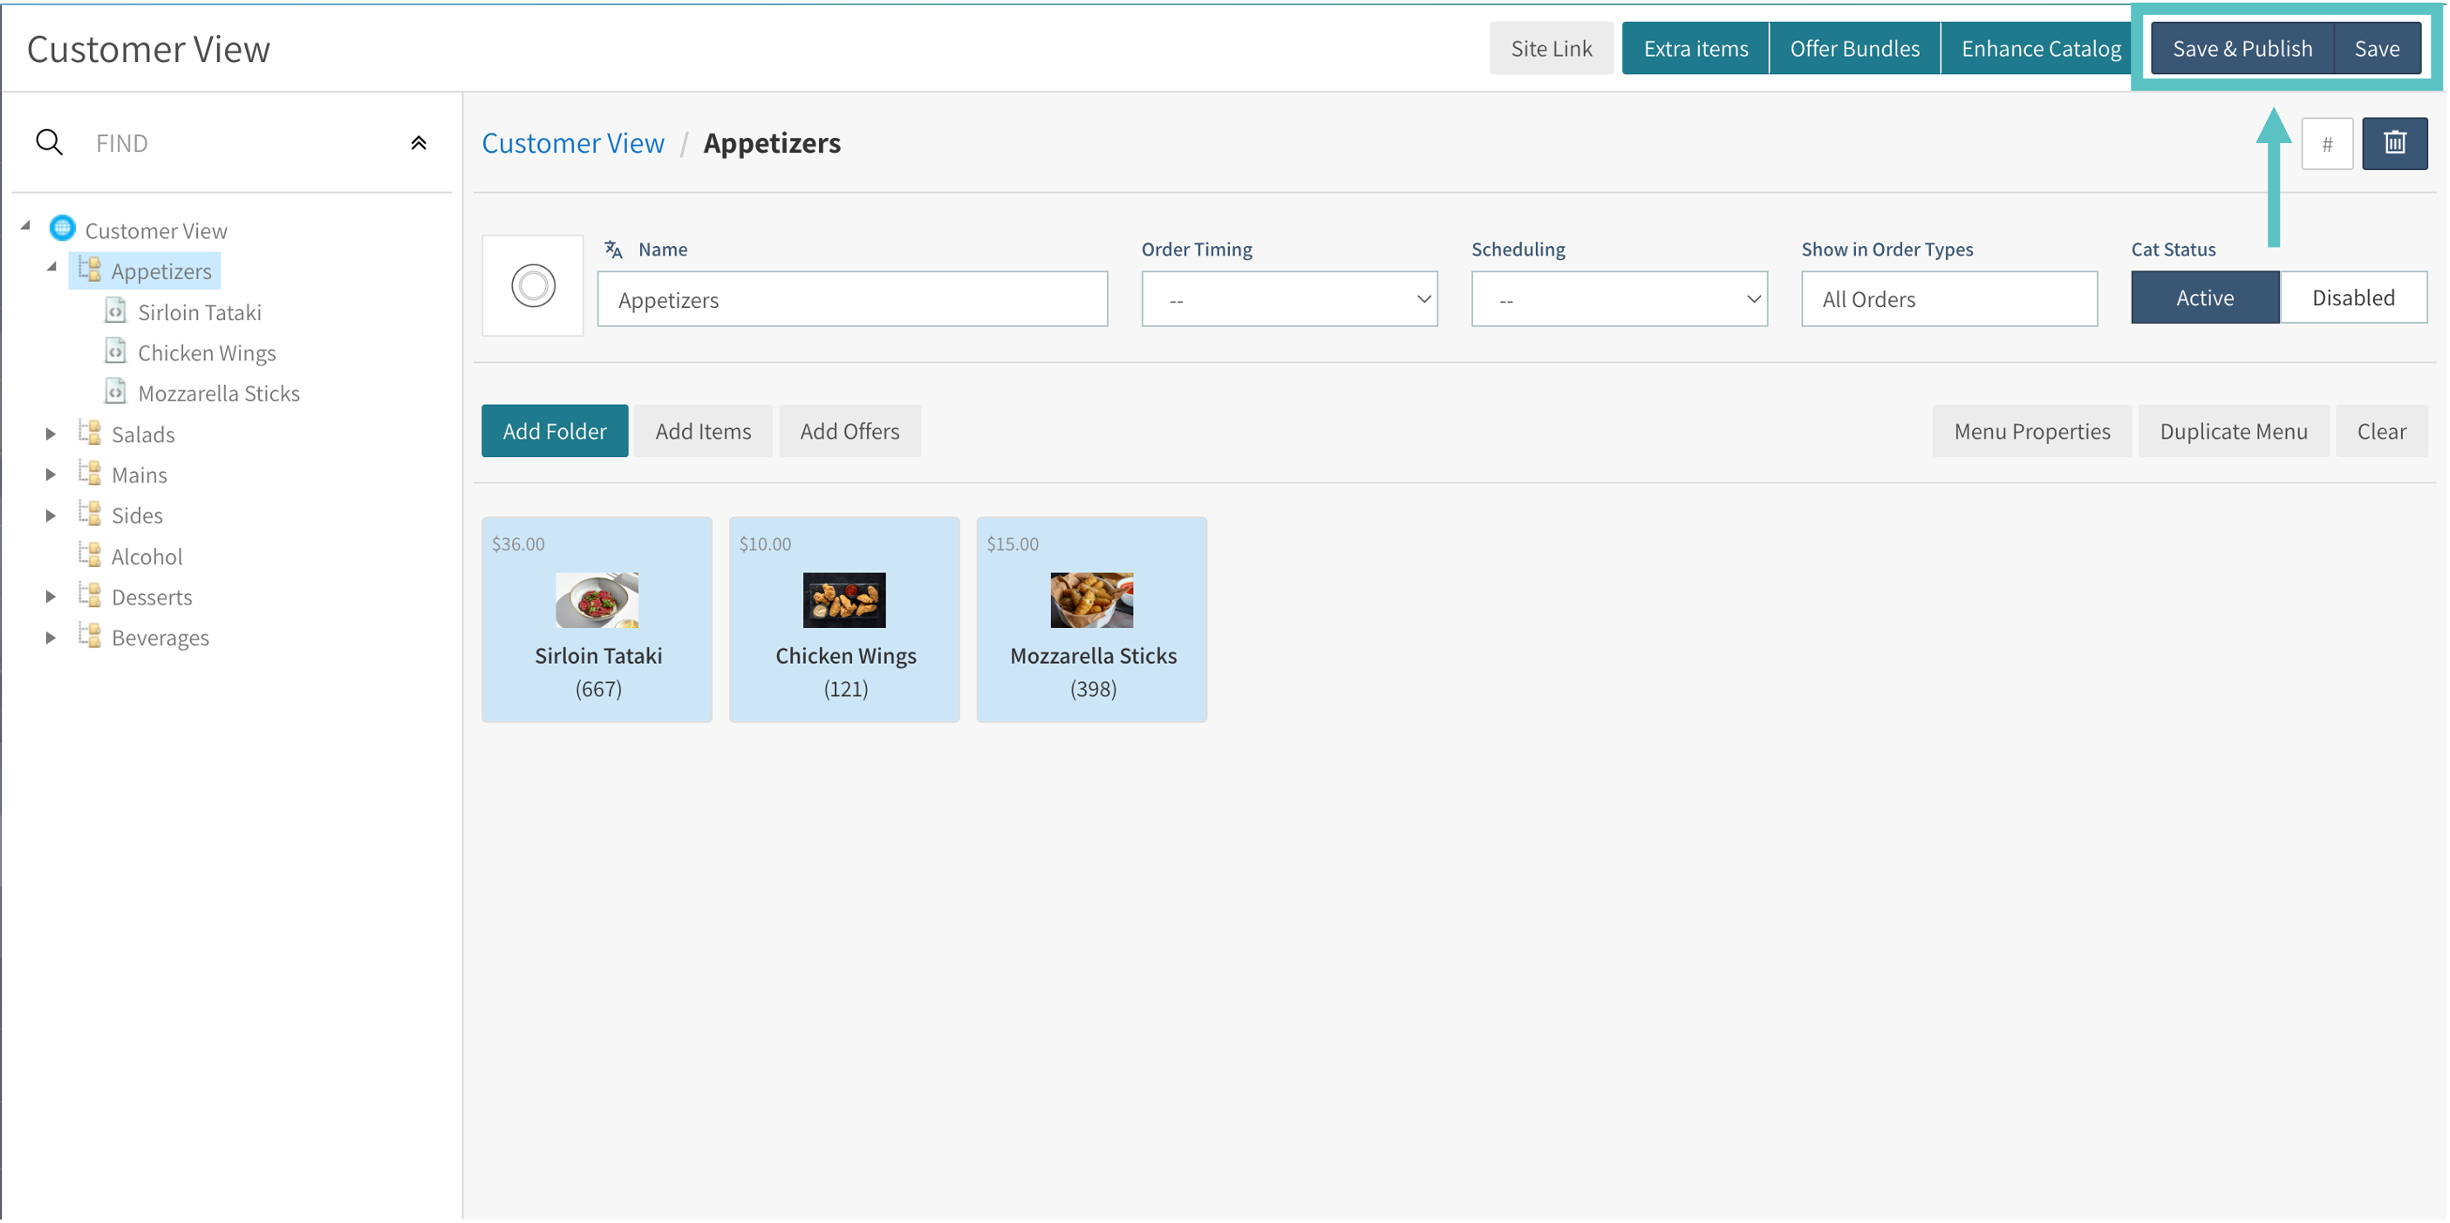
Task: Click the trash delete icon
Action: [2394, 144]
